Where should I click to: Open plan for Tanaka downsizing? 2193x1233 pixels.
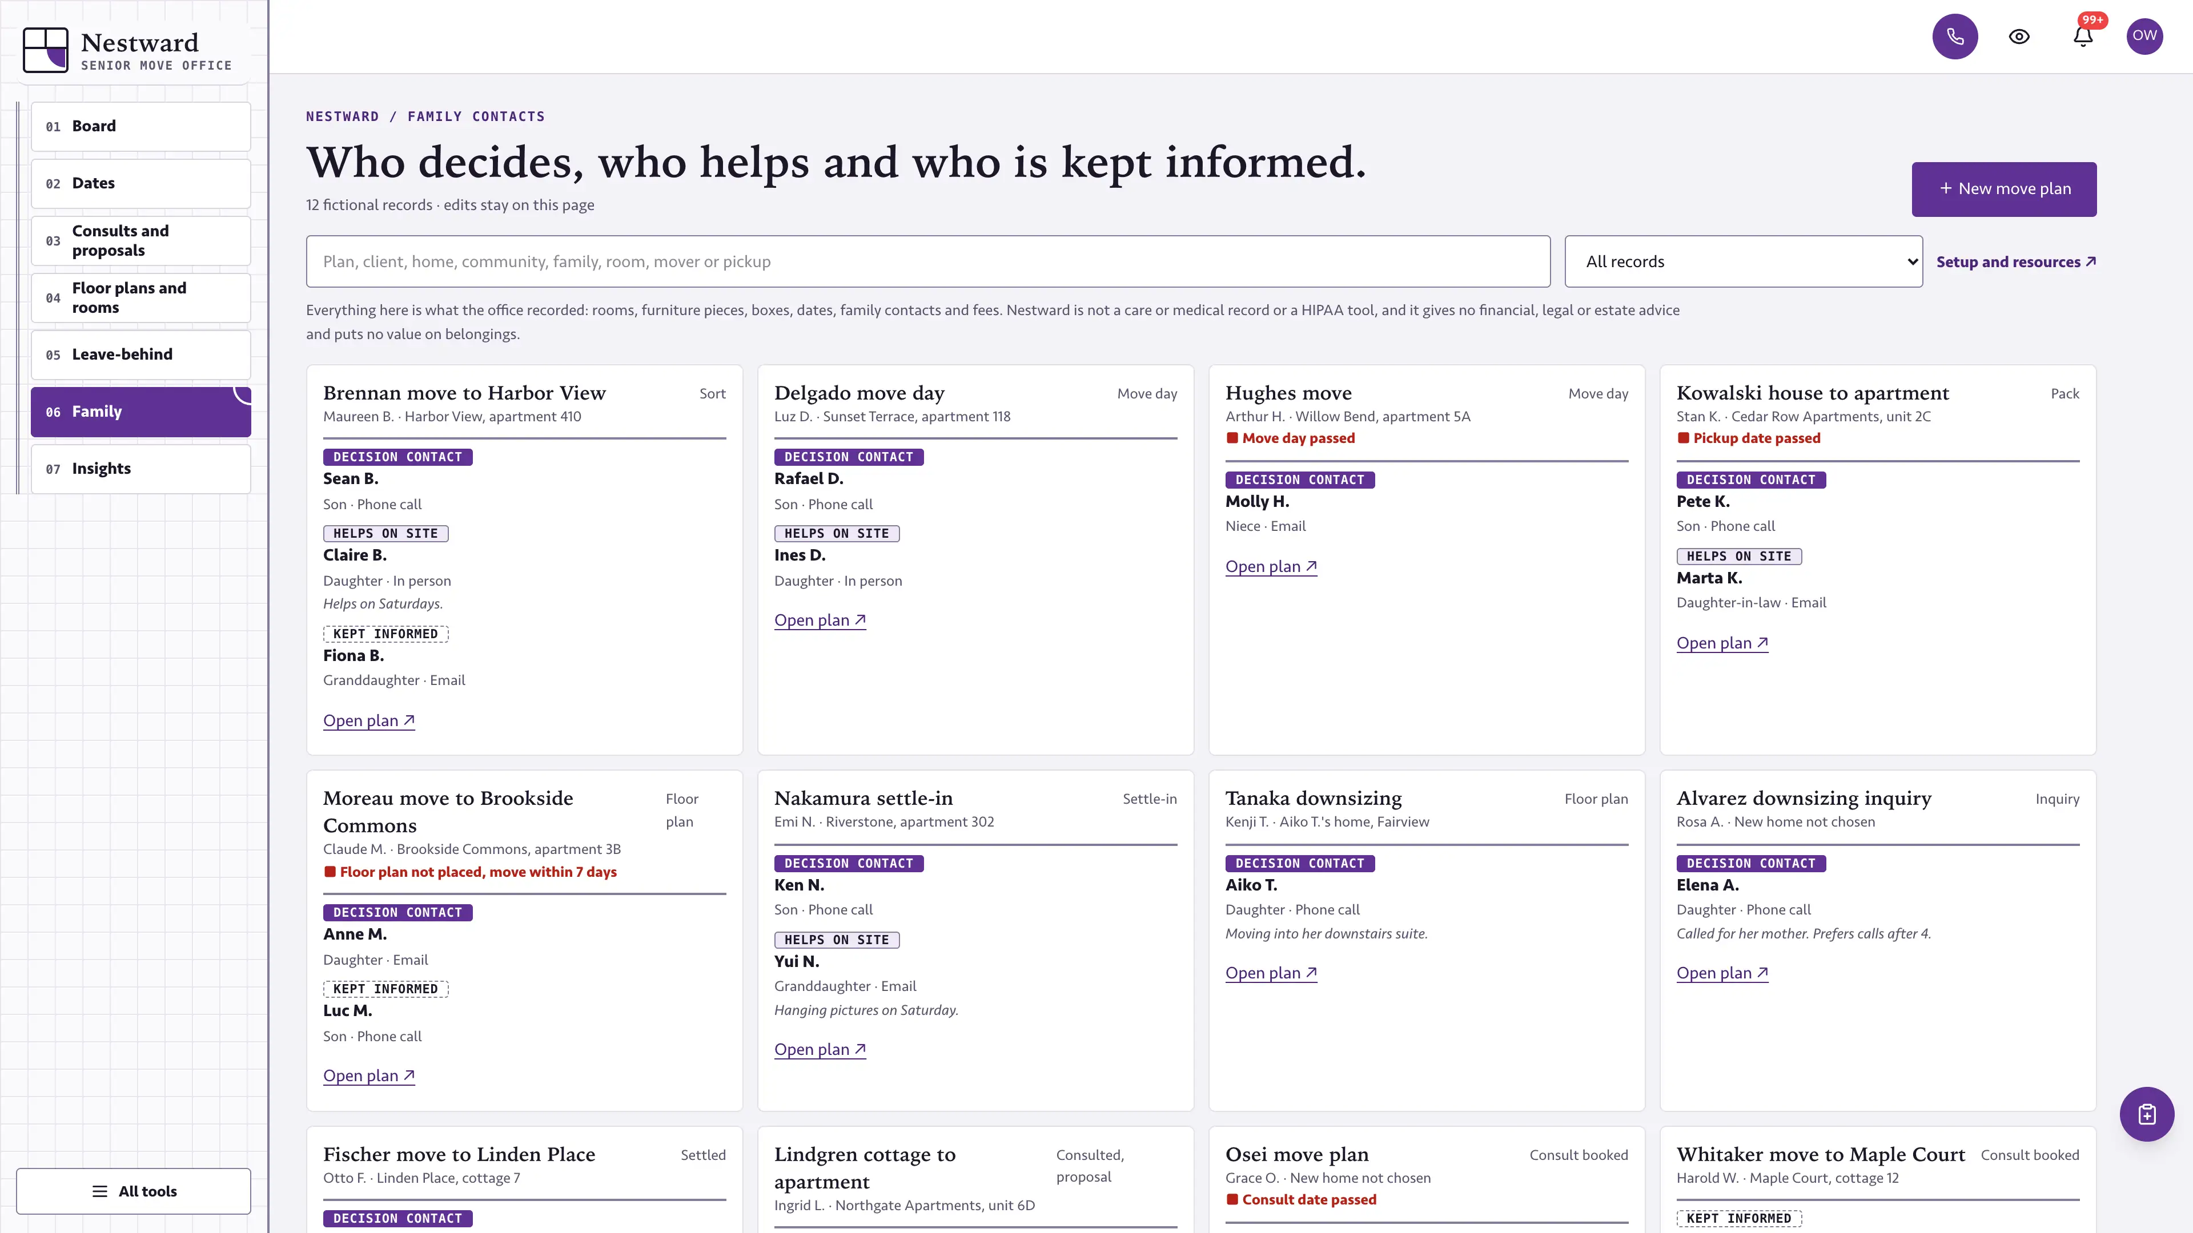coord(1271,973)
